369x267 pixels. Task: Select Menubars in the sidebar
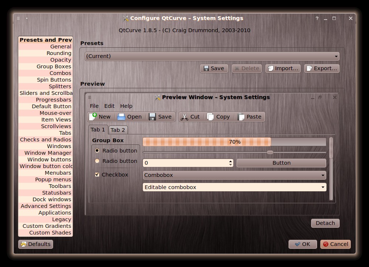pos(45,173)
